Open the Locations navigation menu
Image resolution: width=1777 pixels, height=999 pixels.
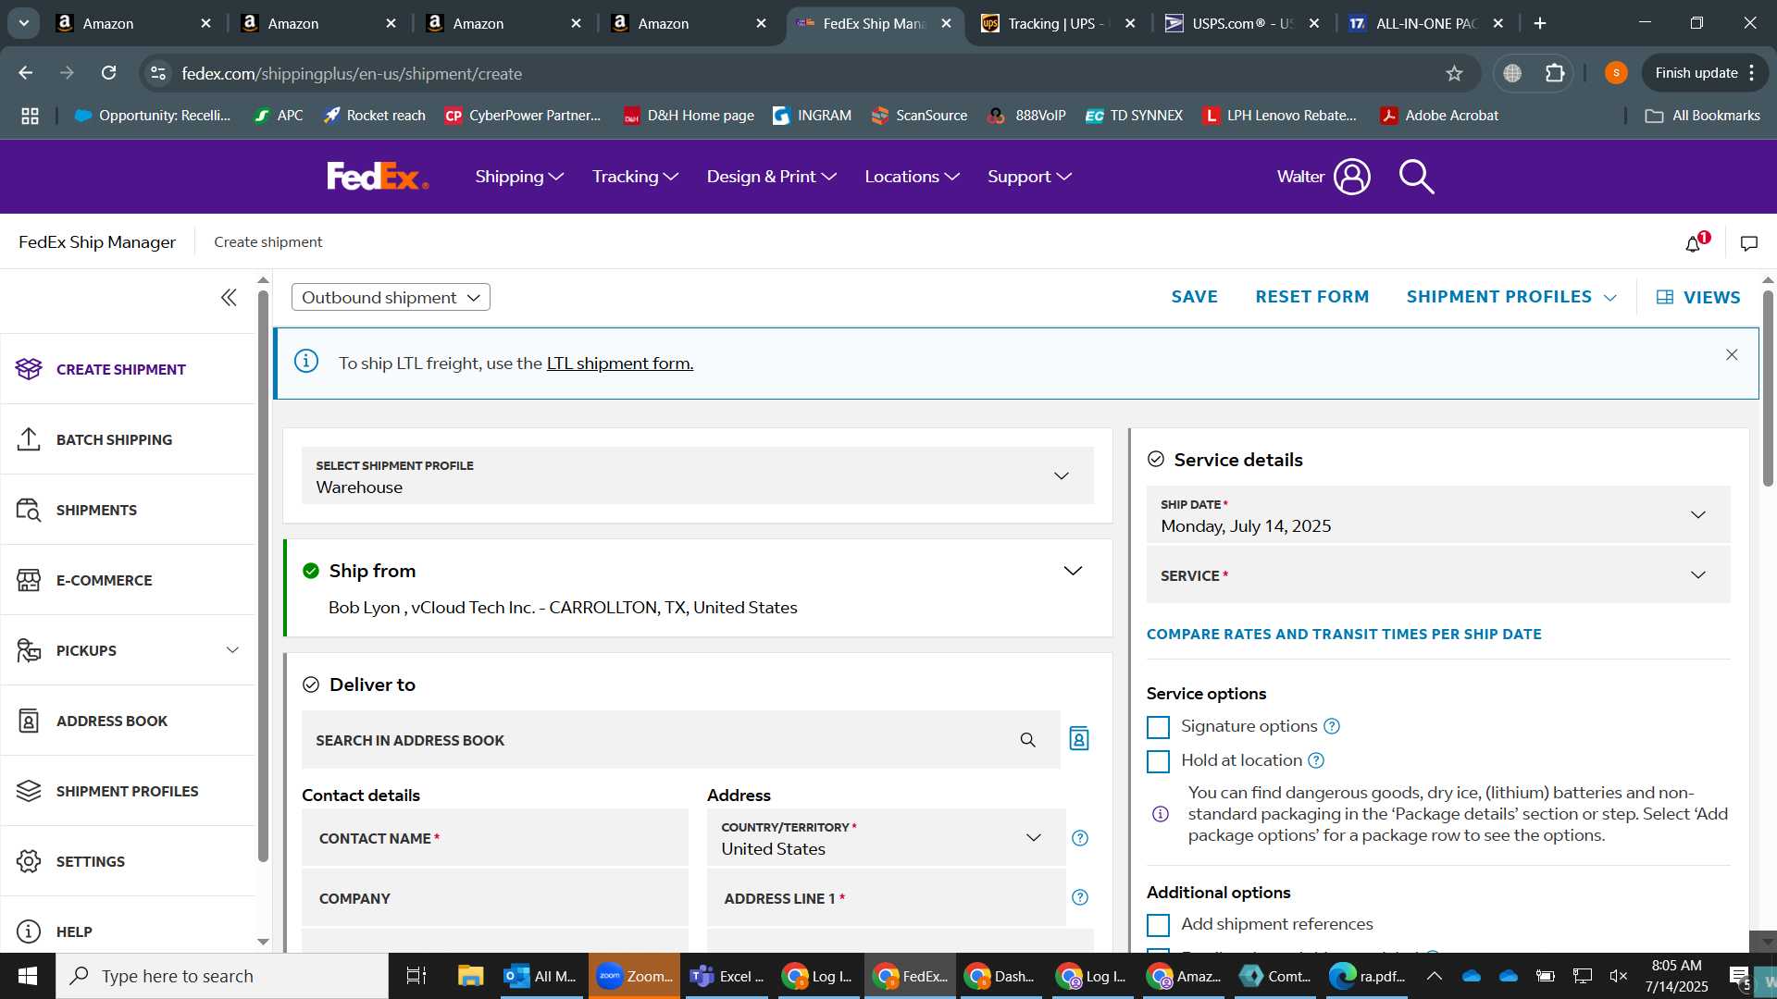(x=912, y=176)
